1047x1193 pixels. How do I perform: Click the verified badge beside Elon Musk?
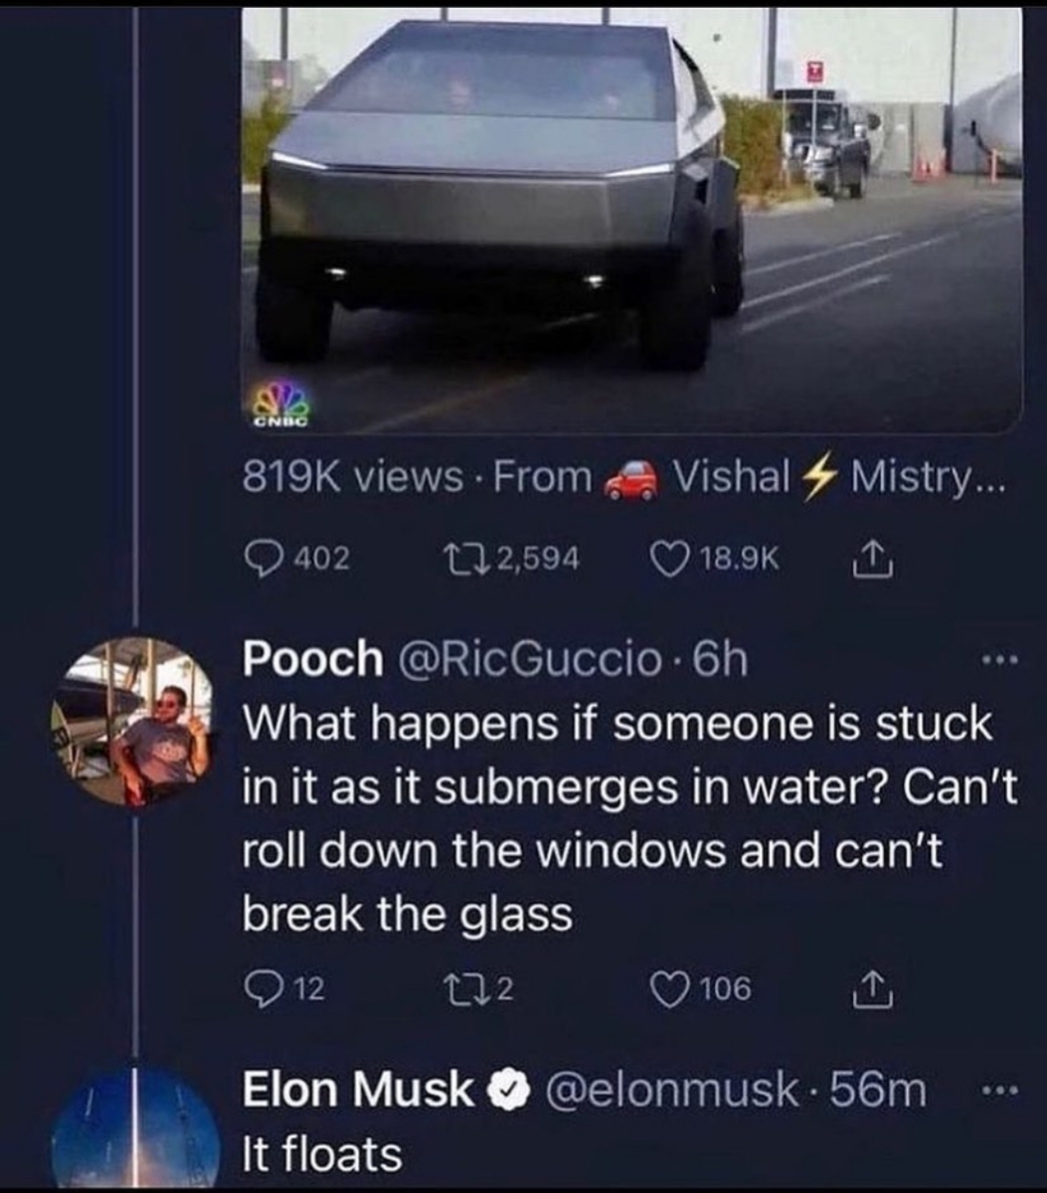coord(504,1091)
